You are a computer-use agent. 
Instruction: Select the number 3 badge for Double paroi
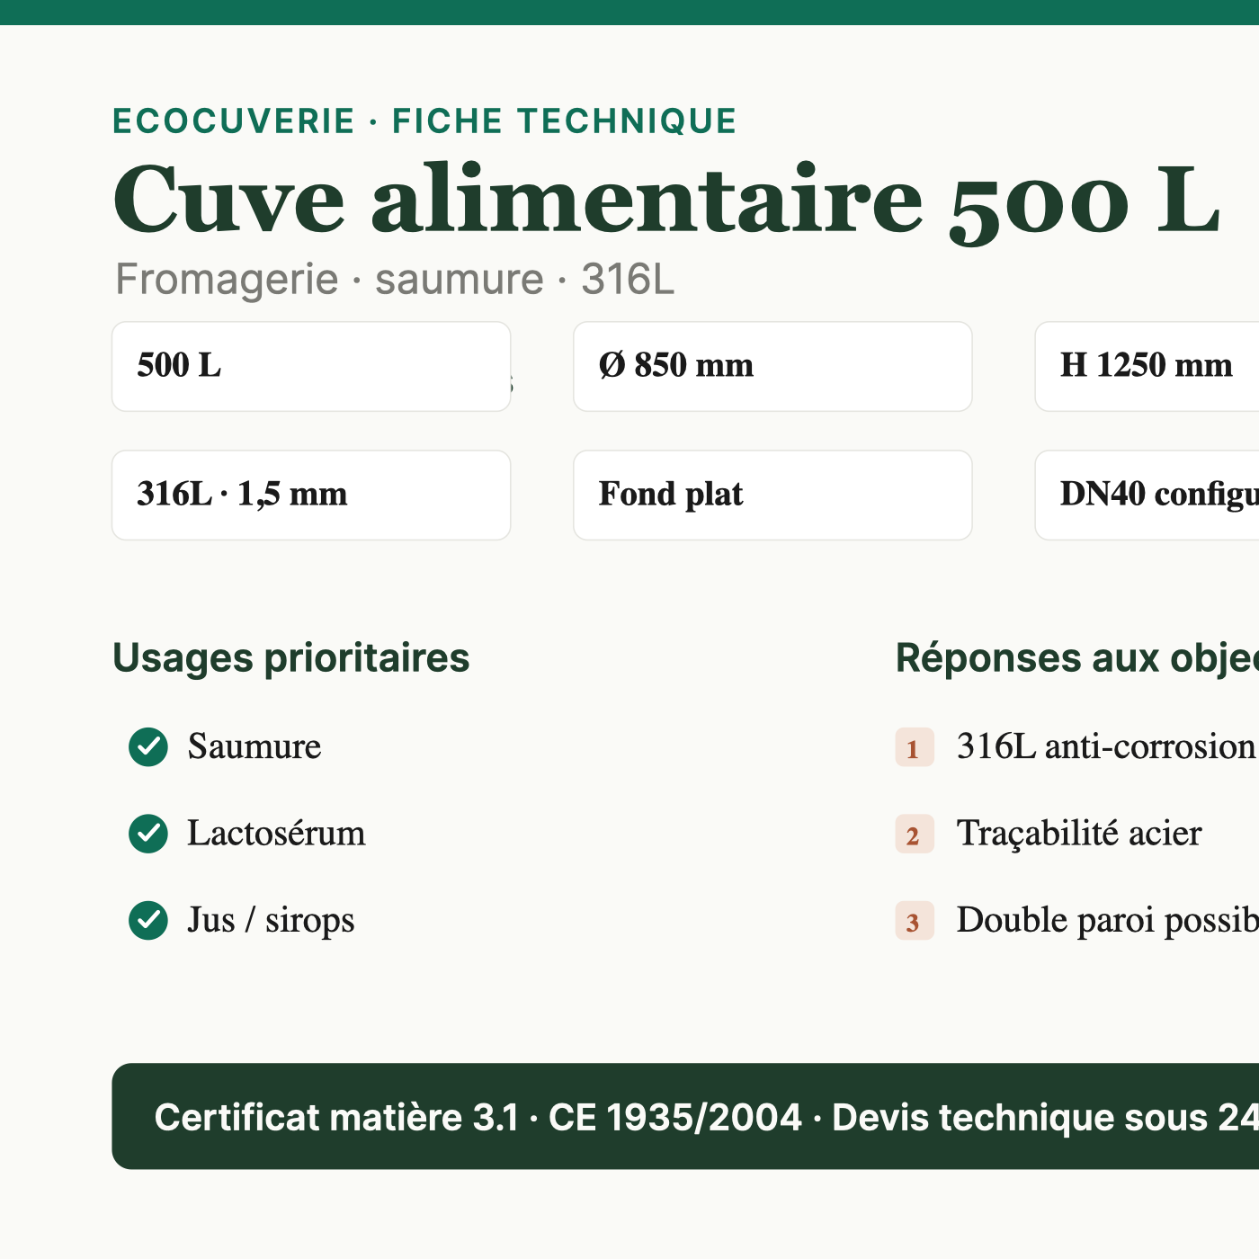(915, 921)
